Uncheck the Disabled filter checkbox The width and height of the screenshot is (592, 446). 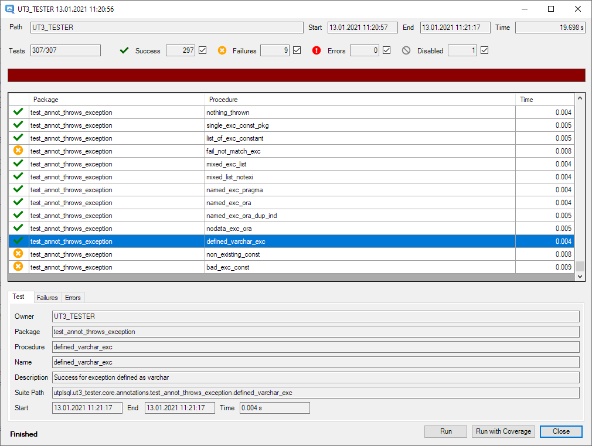483,50
